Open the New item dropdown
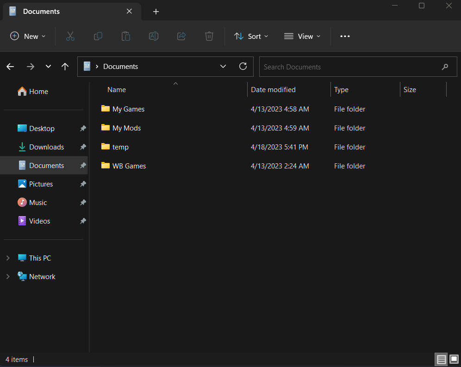This screenshot has width=461, height=367. [28, 36]
